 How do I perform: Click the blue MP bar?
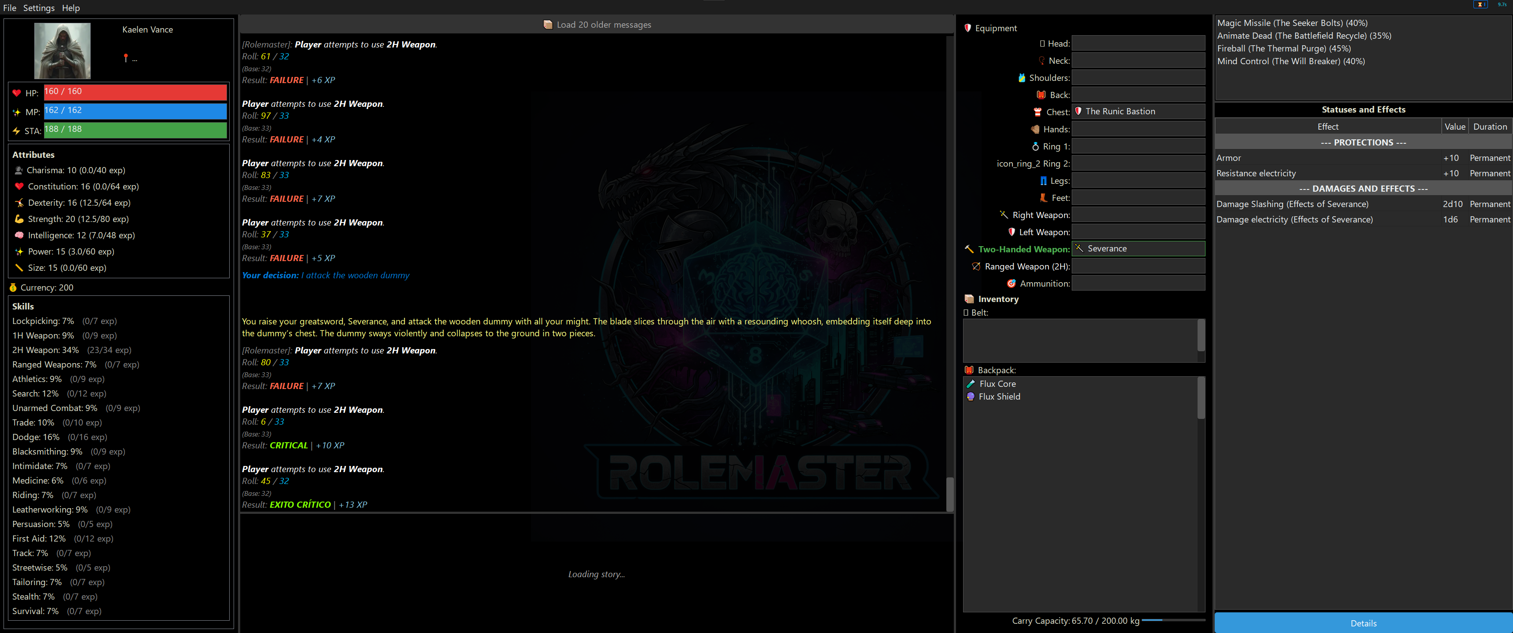pos(135,111)
